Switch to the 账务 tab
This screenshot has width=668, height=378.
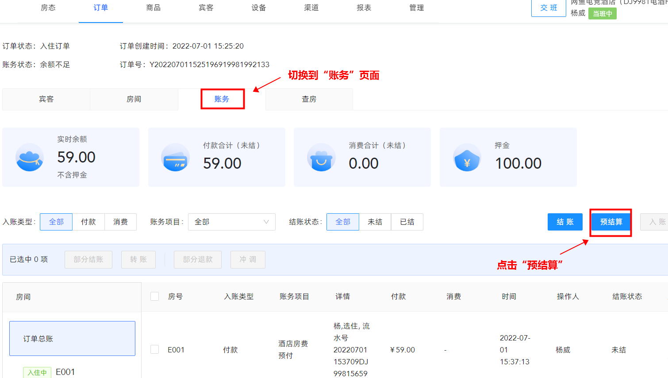[x=222, y=99]
